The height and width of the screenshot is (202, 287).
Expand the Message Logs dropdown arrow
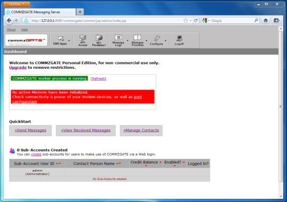tap(128, 41)
